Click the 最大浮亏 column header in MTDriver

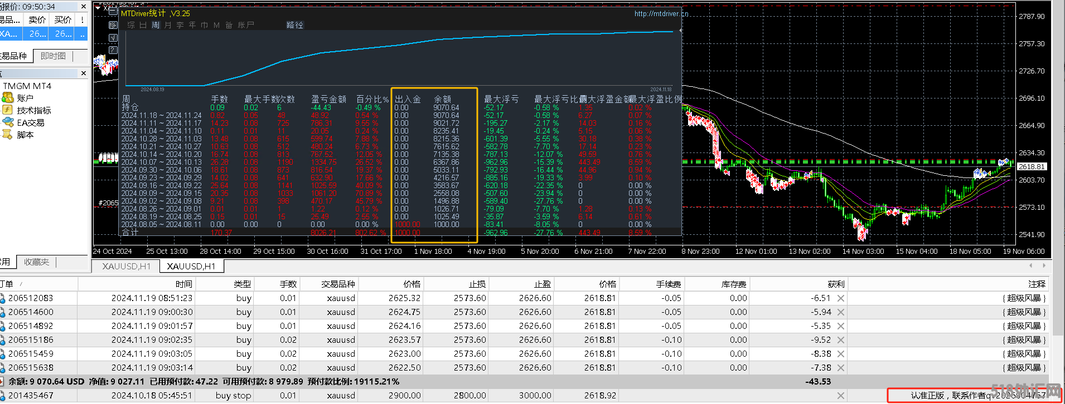[x=501, y=99]
